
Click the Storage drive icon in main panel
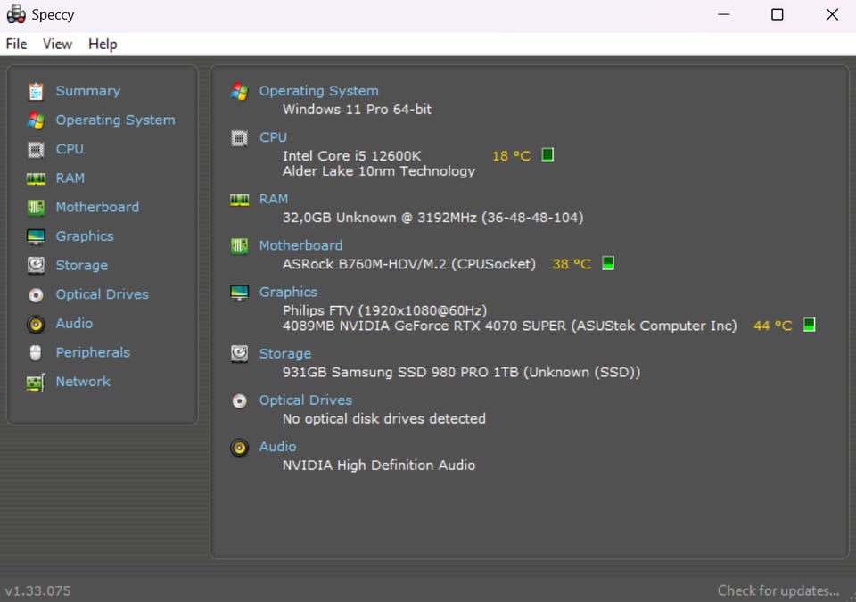239,354
